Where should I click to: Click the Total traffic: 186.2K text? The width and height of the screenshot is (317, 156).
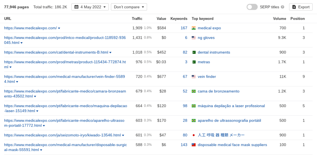tap(50, 7)
